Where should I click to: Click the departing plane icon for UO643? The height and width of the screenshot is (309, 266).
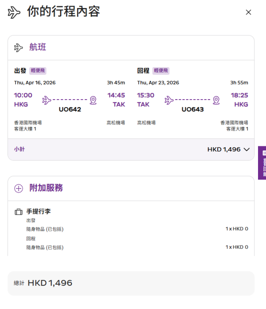click(169, 100)
